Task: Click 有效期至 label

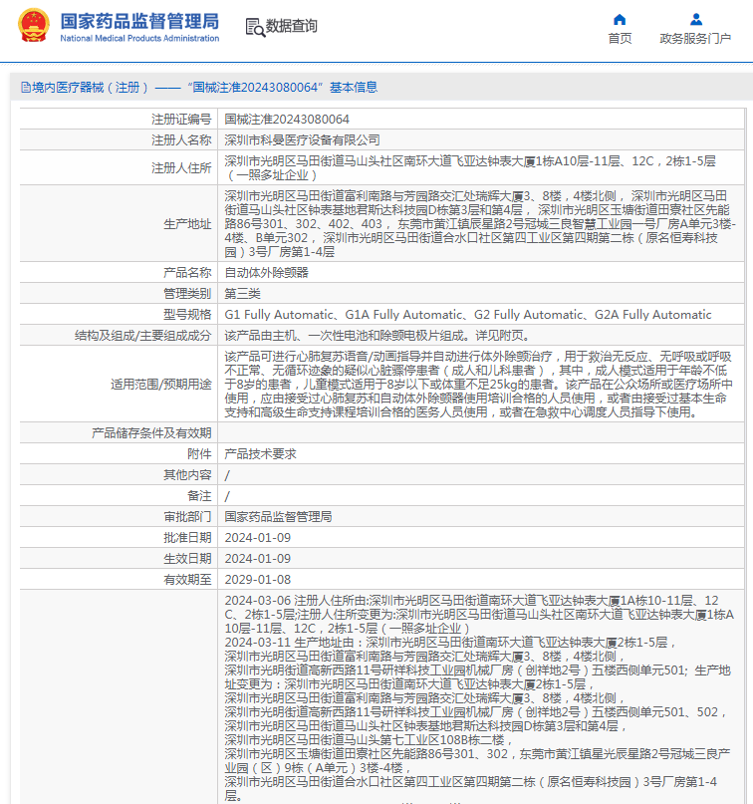Action: 187,580
